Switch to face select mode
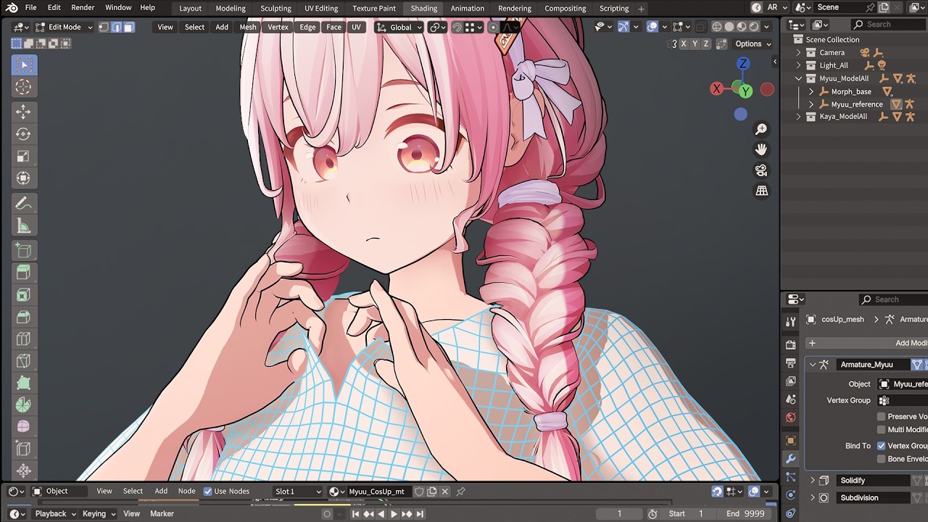The height and width of the screenshot is (522, 928). [128, 27]
